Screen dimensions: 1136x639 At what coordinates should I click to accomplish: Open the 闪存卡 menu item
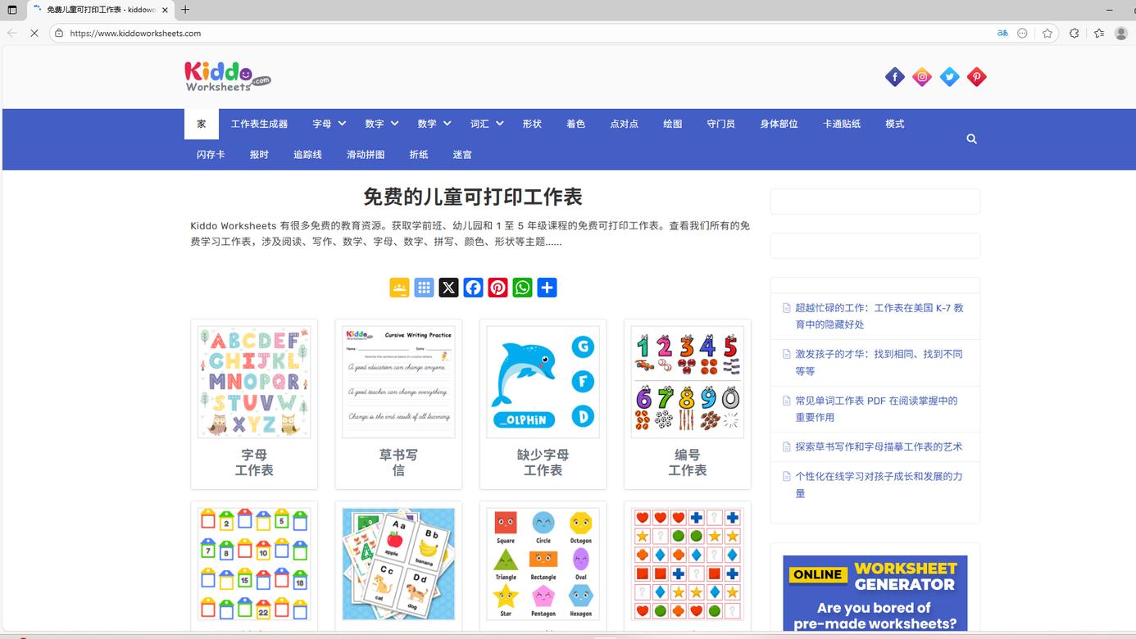[x=211, y=154]
